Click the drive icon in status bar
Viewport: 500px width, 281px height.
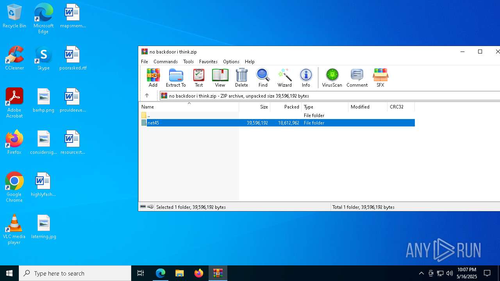(143, 207)
